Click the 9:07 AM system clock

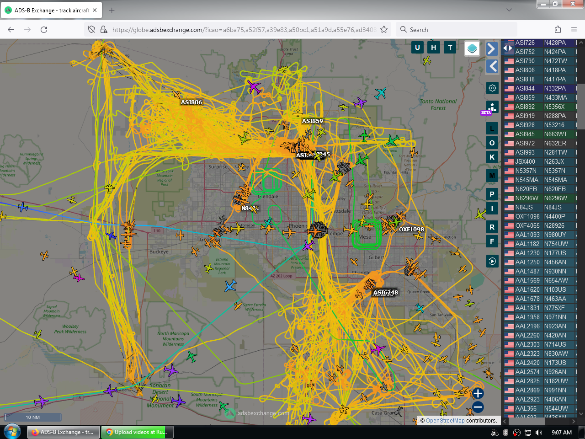click(562, 433)
